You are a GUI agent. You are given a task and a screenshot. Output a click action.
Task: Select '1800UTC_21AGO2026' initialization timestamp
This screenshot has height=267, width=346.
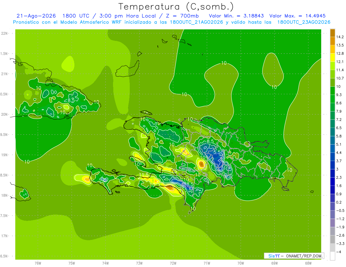click(x=196, y=22)
